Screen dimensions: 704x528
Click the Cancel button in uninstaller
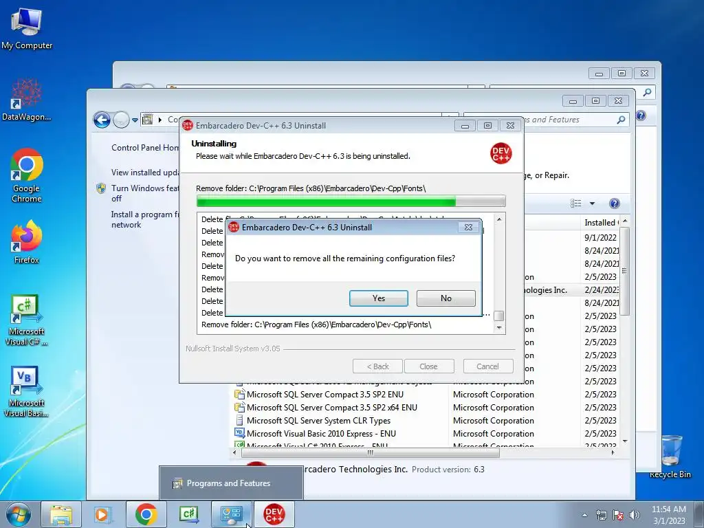tap(487, 366)
